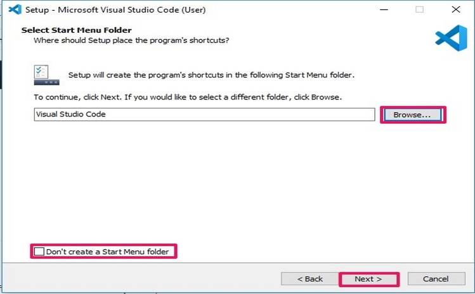
Task: Go to the previous step with Back
Action: [310, 279]
